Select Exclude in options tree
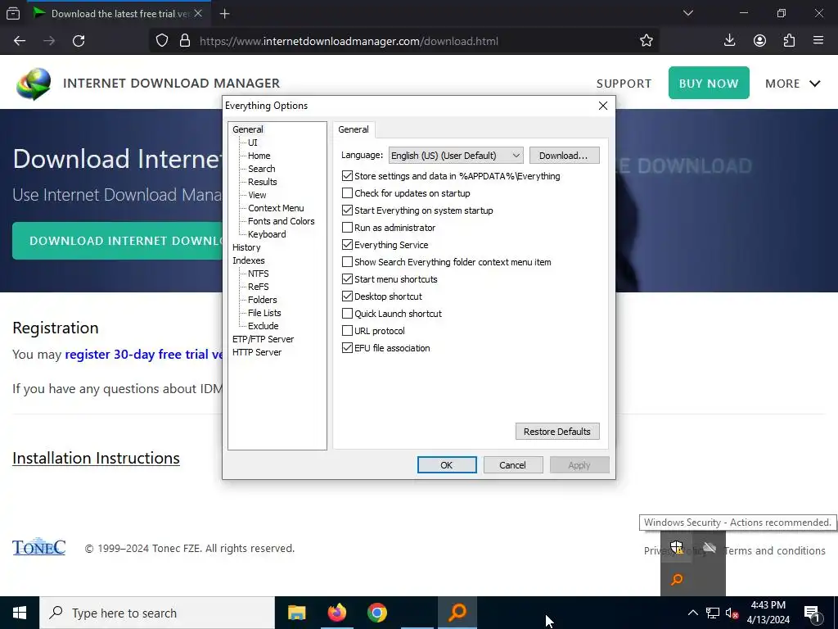Viewport: 838px width, 629px height. pyautogui.click(x=263, y=326)
